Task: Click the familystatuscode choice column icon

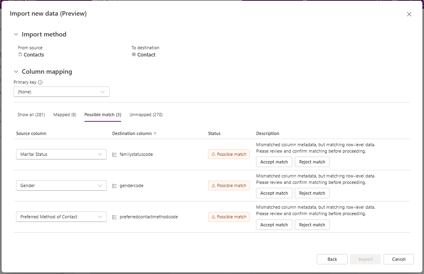Action: coord(114,155)
